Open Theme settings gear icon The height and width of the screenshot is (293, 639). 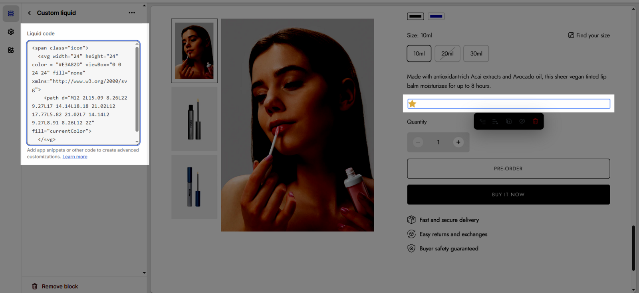pyautogui.click(x=11, y=32)
